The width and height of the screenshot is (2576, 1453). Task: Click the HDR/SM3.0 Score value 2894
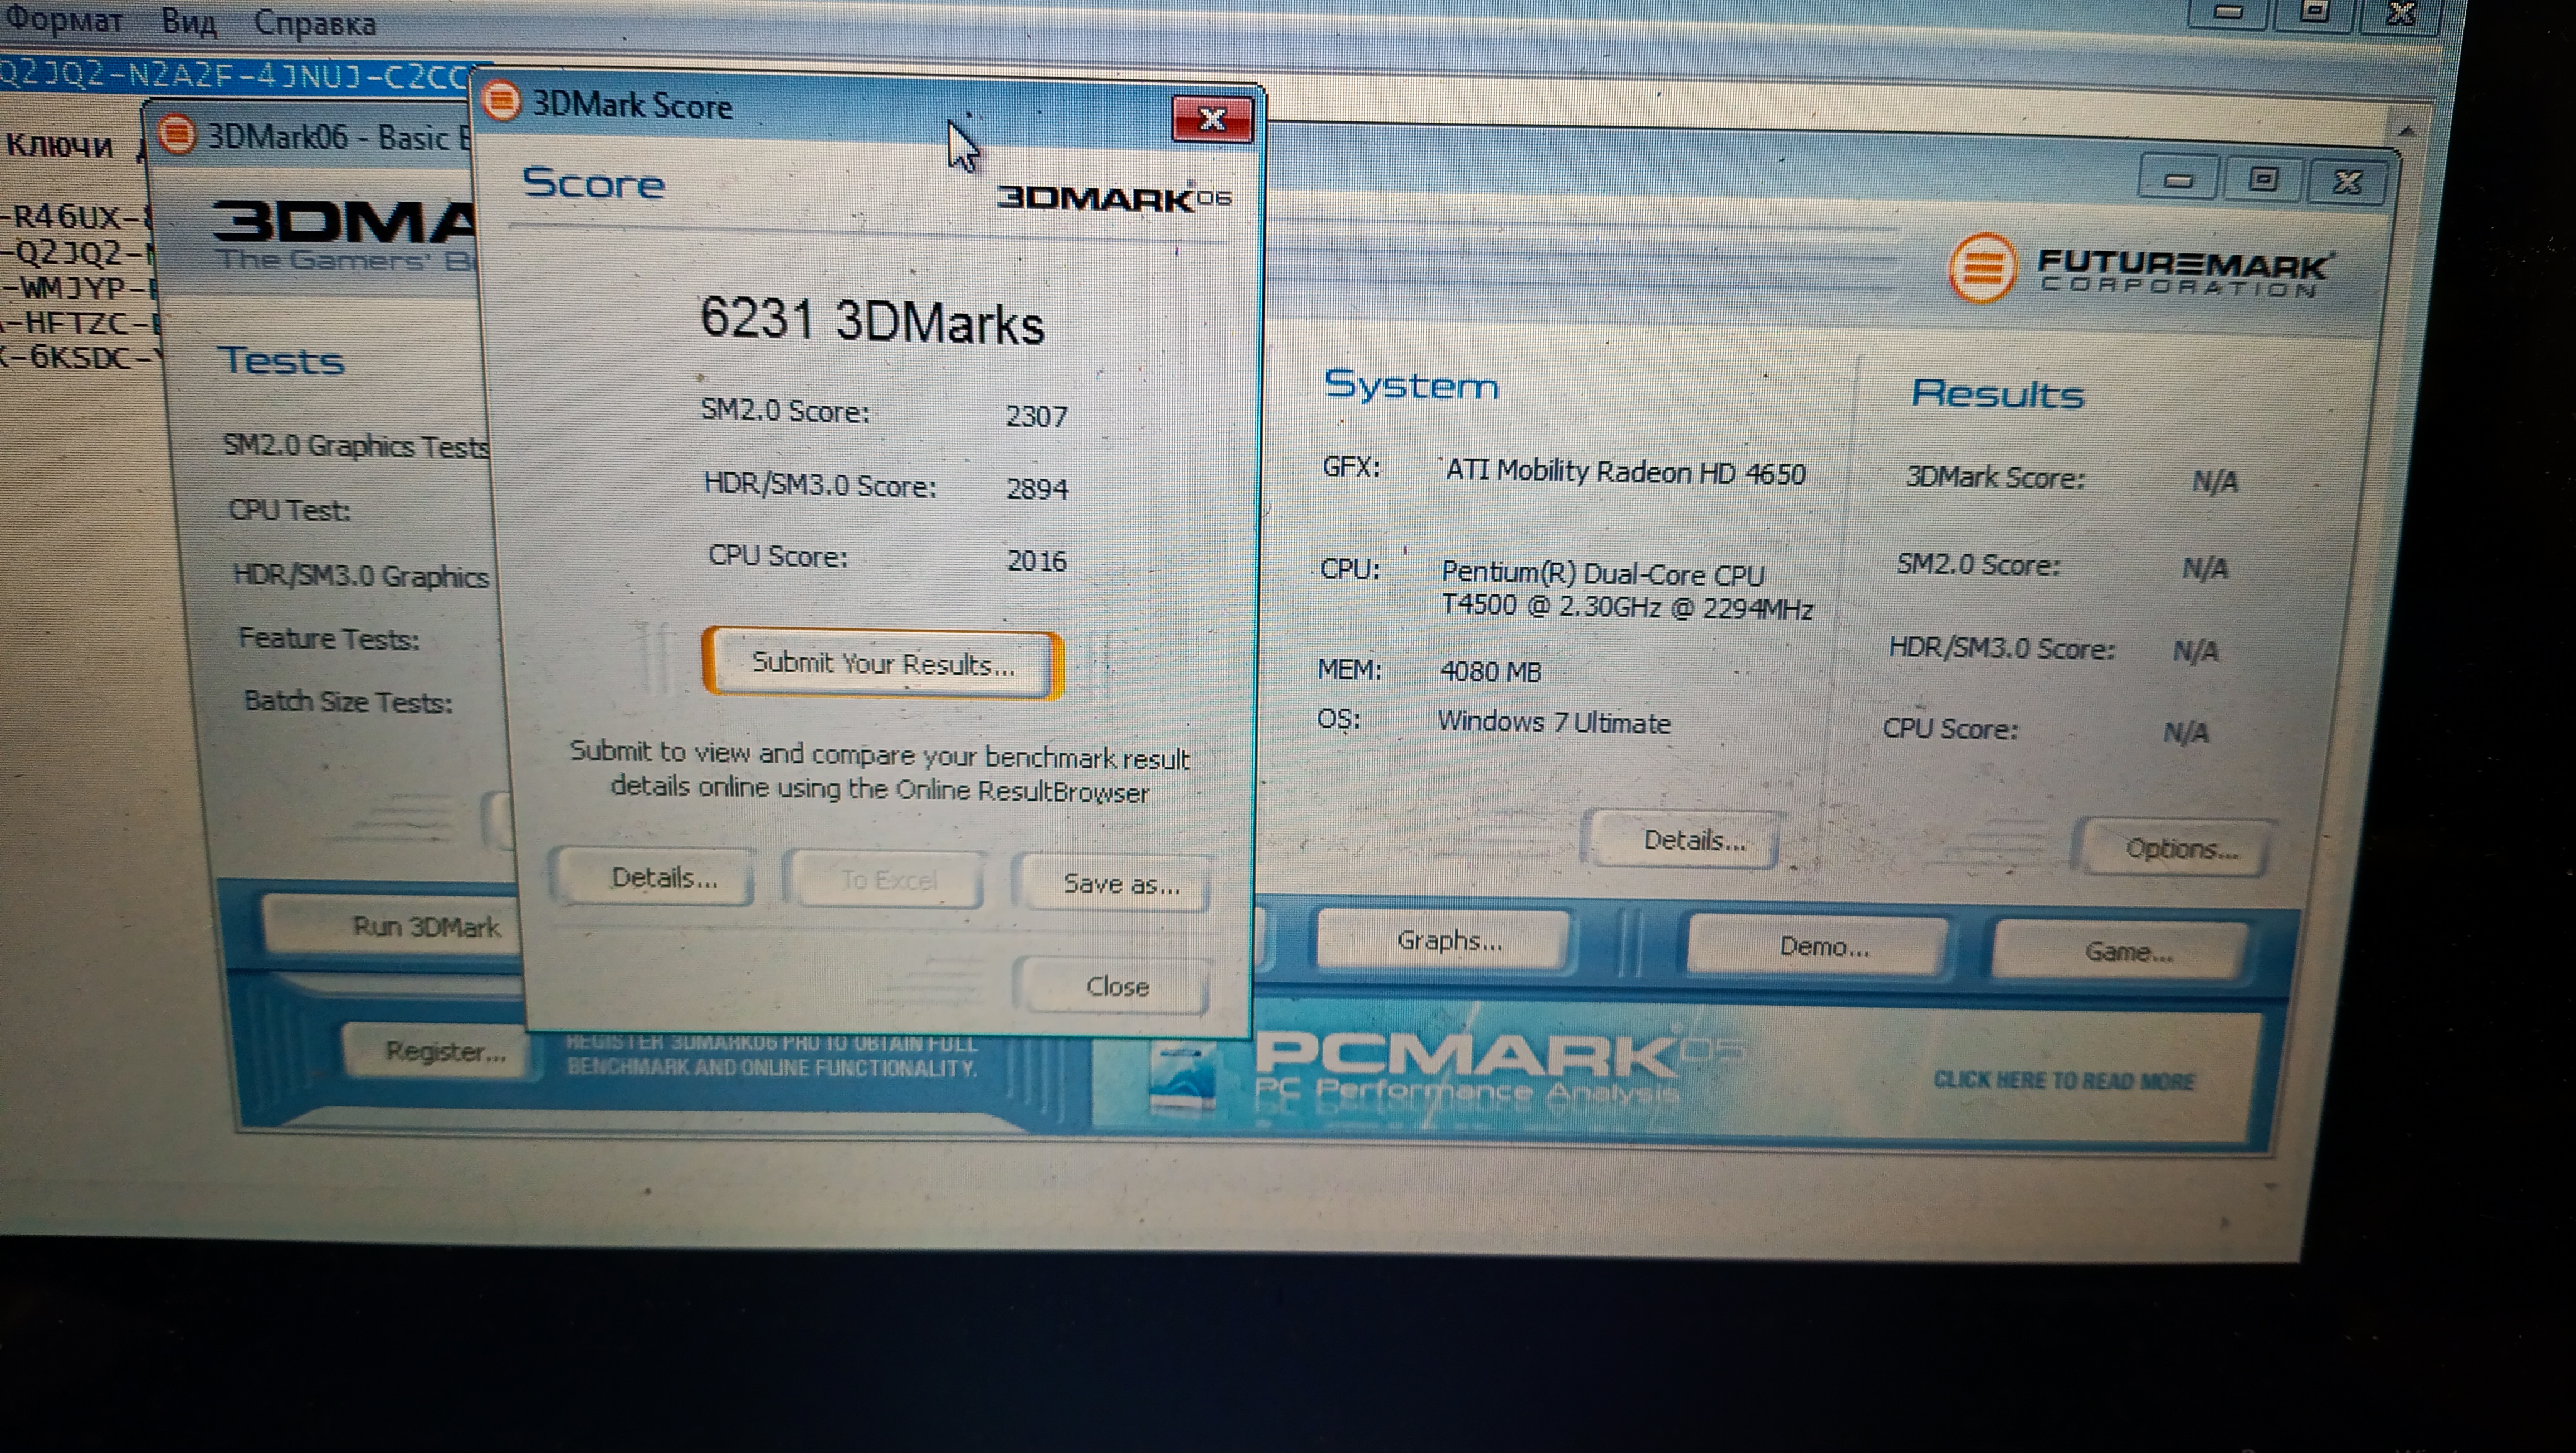coord(1037,488)
